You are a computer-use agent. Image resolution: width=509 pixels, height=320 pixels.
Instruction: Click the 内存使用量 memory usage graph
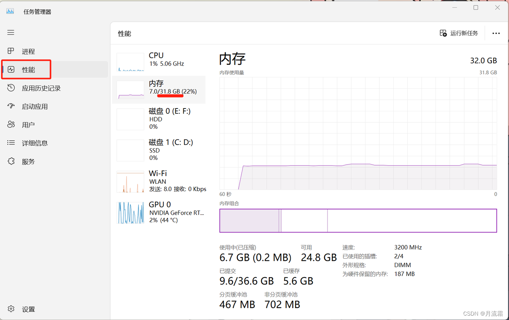(358, 133)
